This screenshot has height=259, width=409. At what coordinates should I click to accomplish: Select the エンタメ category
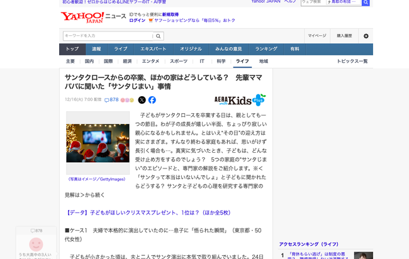click(150, 61)
